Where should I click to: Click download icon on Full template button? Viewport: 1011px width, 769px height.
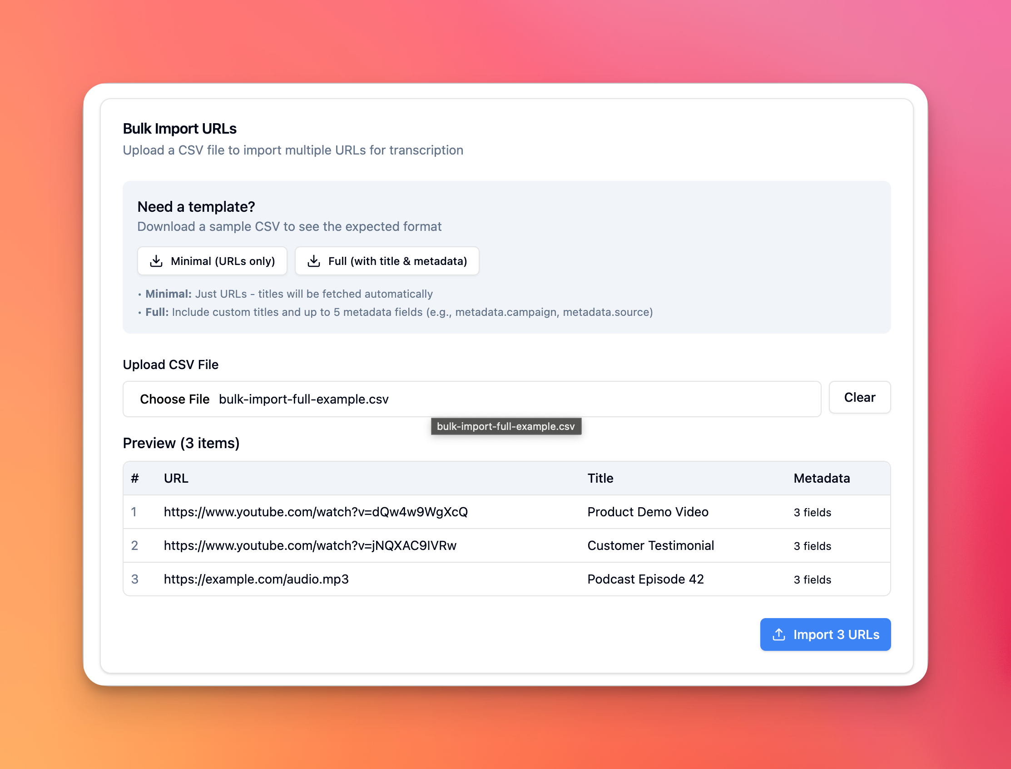pos(313,261)
